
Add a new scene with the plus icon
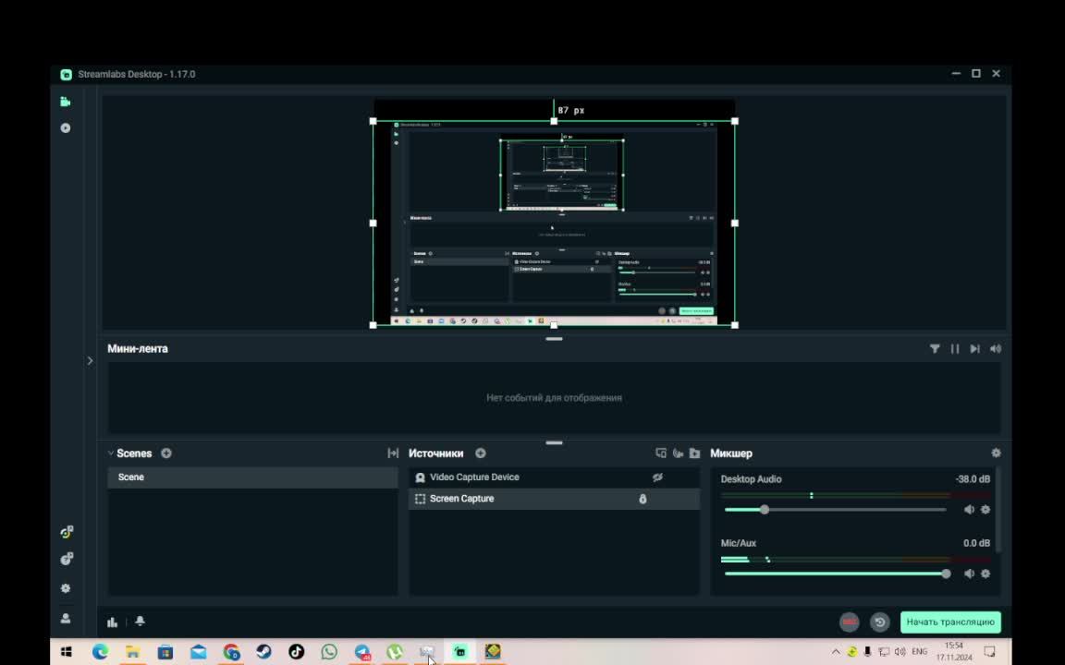(166, 453)
